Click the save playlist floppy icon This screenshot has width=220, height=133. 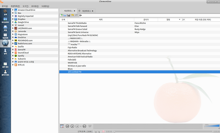click(69, 15)
